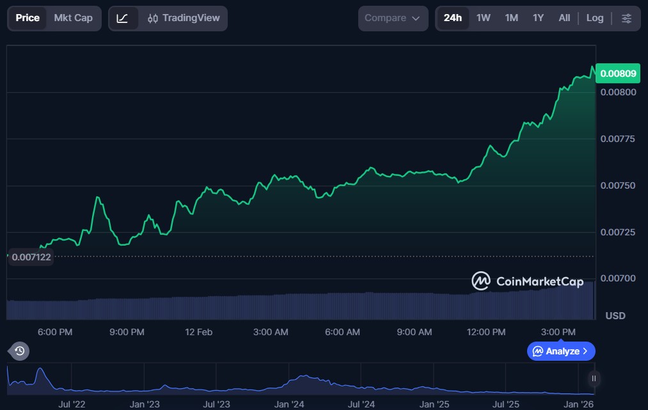The height and width of the screenshot is (410, 648).
Task: Open chart settings sliders icon
Action: click(626, 18)
